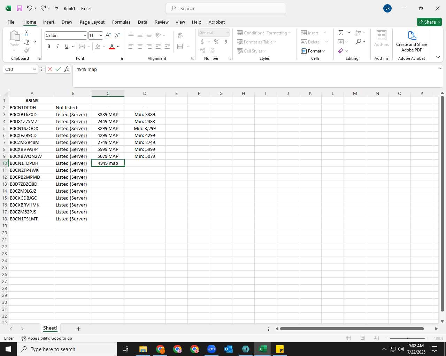Toggle italic formatting
The width and height of the screenshot is (446, 356).
[57, 47]
